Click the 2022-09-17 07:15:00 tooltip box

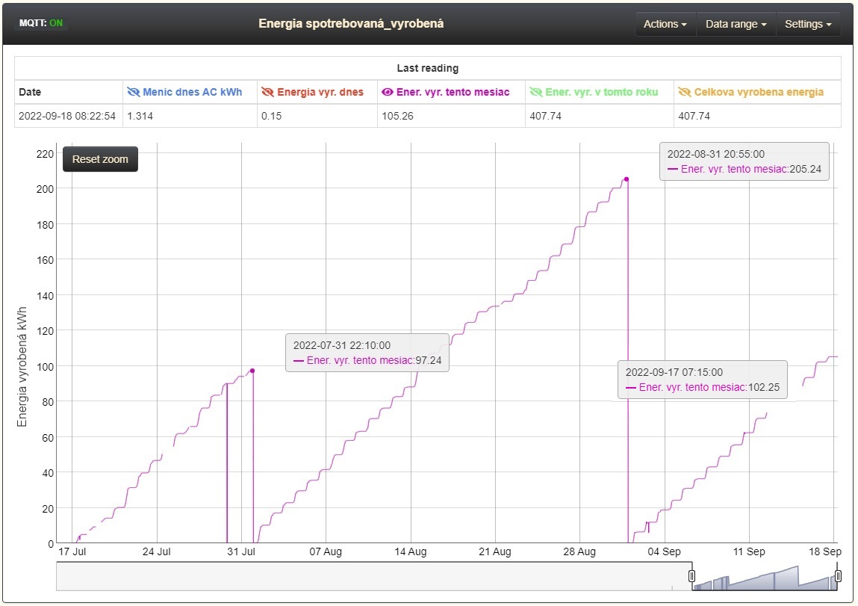(702, 380)
